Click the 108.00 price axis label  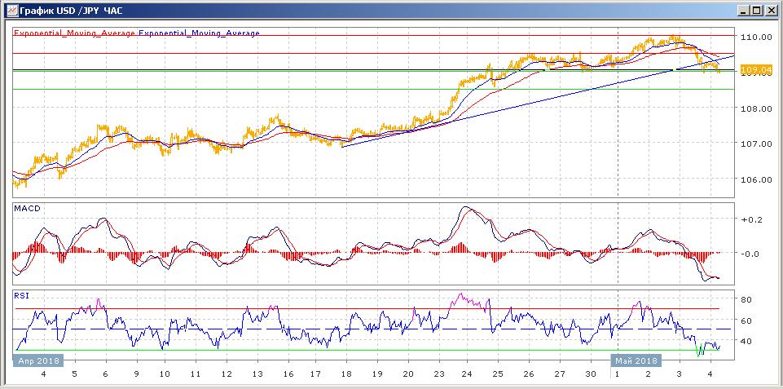(x=757, y=108)
